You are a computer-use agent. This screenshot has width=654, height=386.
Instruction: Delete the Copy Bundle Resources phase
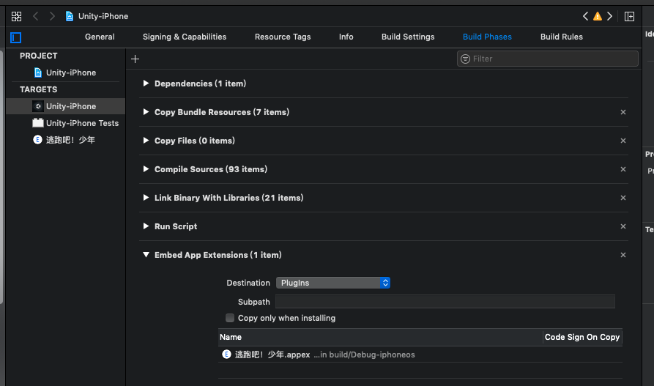[x=623, y=112]
